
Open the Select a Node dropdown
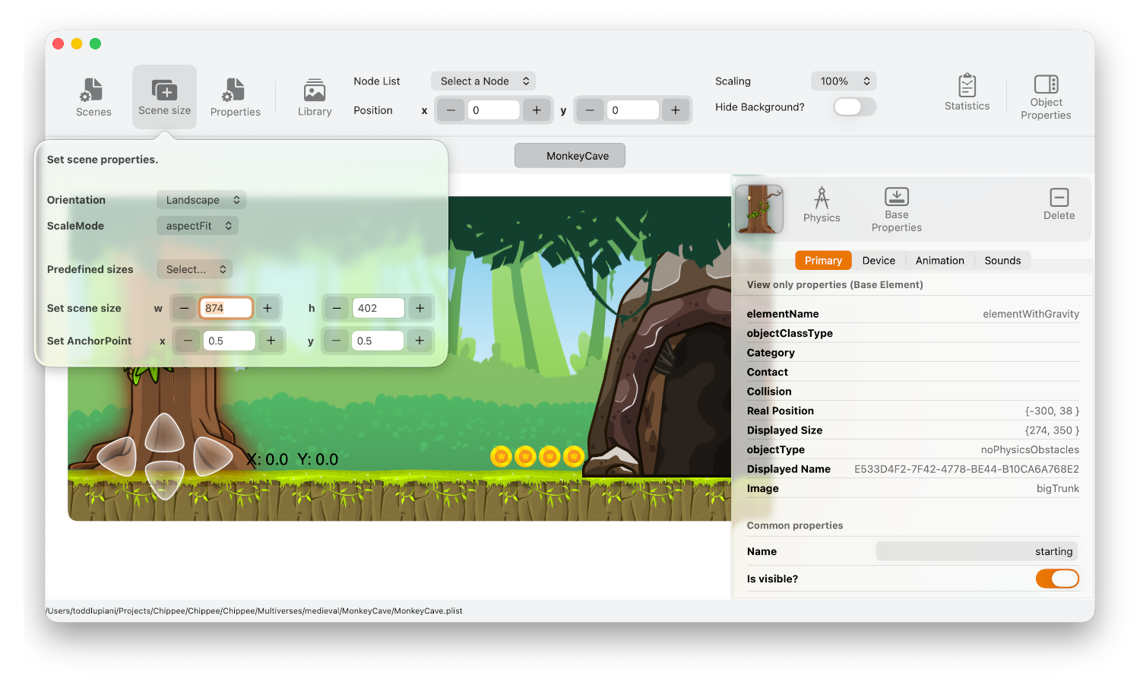click(x=483, y=81)
